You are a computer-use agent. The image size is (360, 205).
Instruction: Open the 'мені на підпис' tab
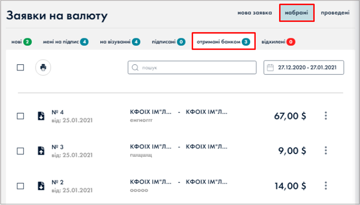[x=65, y=42]
